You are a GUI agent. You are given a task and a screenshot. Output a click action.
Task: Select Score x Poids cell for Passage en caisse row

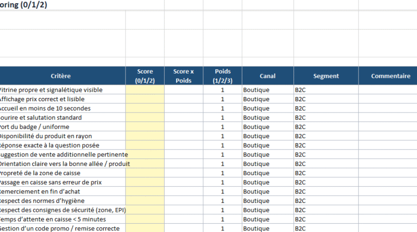183,182
